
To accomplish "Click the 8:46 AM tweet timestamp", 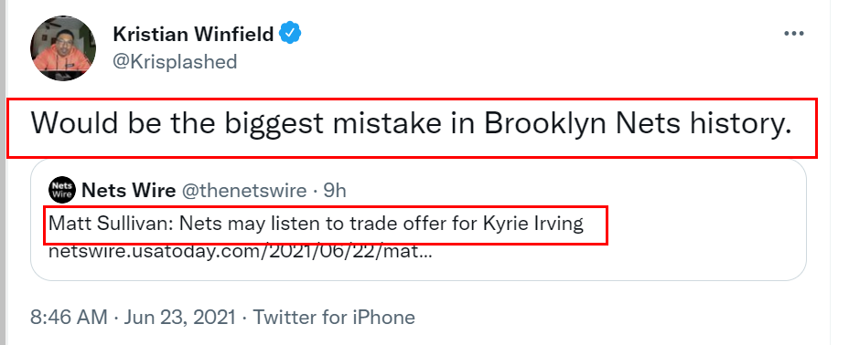I will tap(69, 317).
